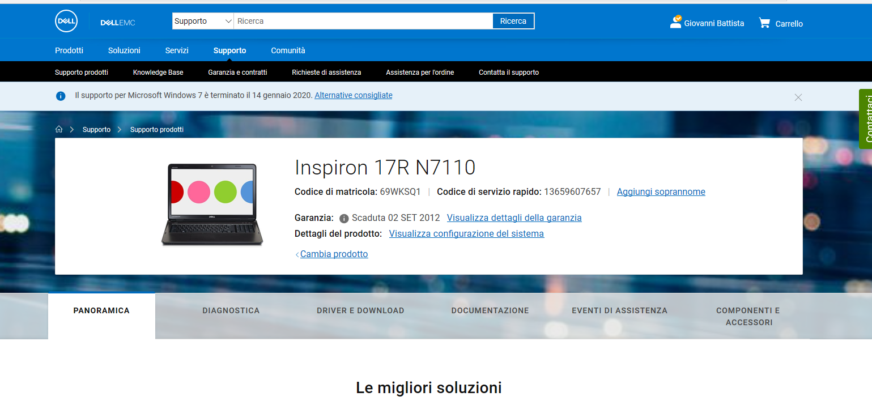Follow the Alternative consigliate link
Viewport: 872px width, 405px height.
tap(354, 95)
